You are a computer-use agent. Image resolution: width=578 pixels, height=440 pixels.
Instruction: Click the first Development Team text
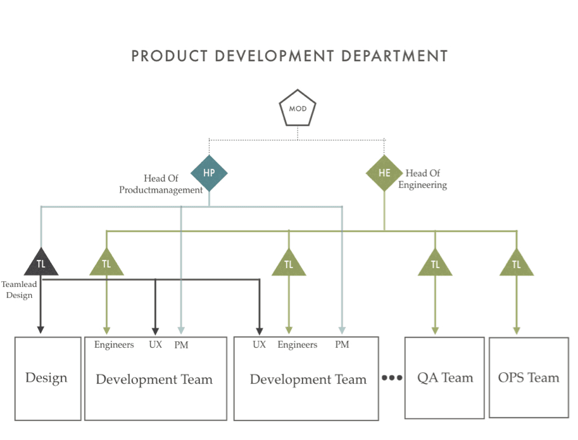pyautogui.click(x=154, y=379)
